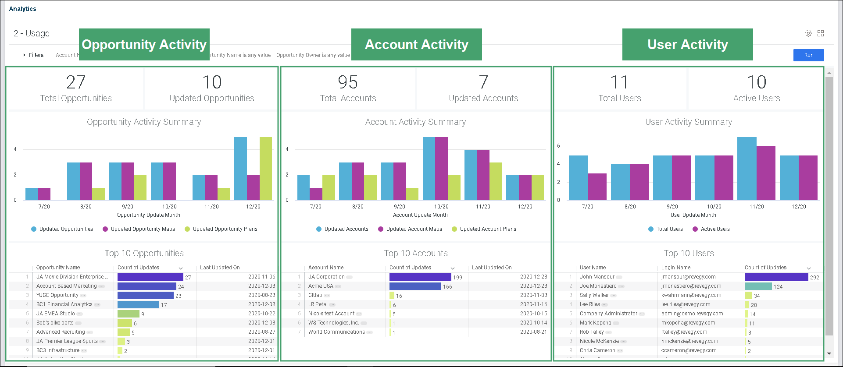The width and height of the screenshot is (843, 367).
Task: Select the Analytics header tab
Action: pos(23,9)
